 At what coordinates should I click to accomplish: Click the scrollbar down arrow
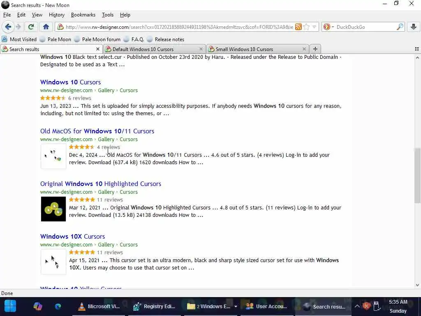(x=417, y=285)
